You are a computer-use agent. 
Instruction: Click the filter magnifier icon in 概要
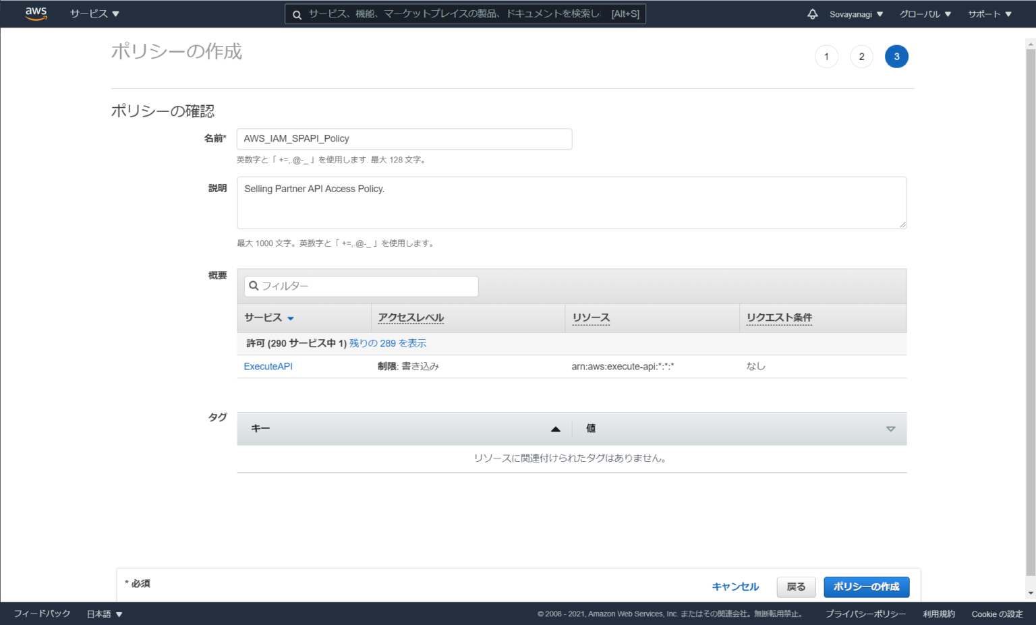point(253,286)
